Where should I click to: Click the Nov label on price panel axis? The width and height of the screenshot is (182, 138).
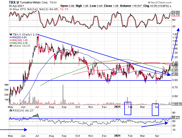[91, 107]
